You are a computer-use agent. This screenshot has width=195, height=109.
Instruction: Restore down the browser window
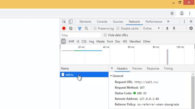[x=180, y=2]
